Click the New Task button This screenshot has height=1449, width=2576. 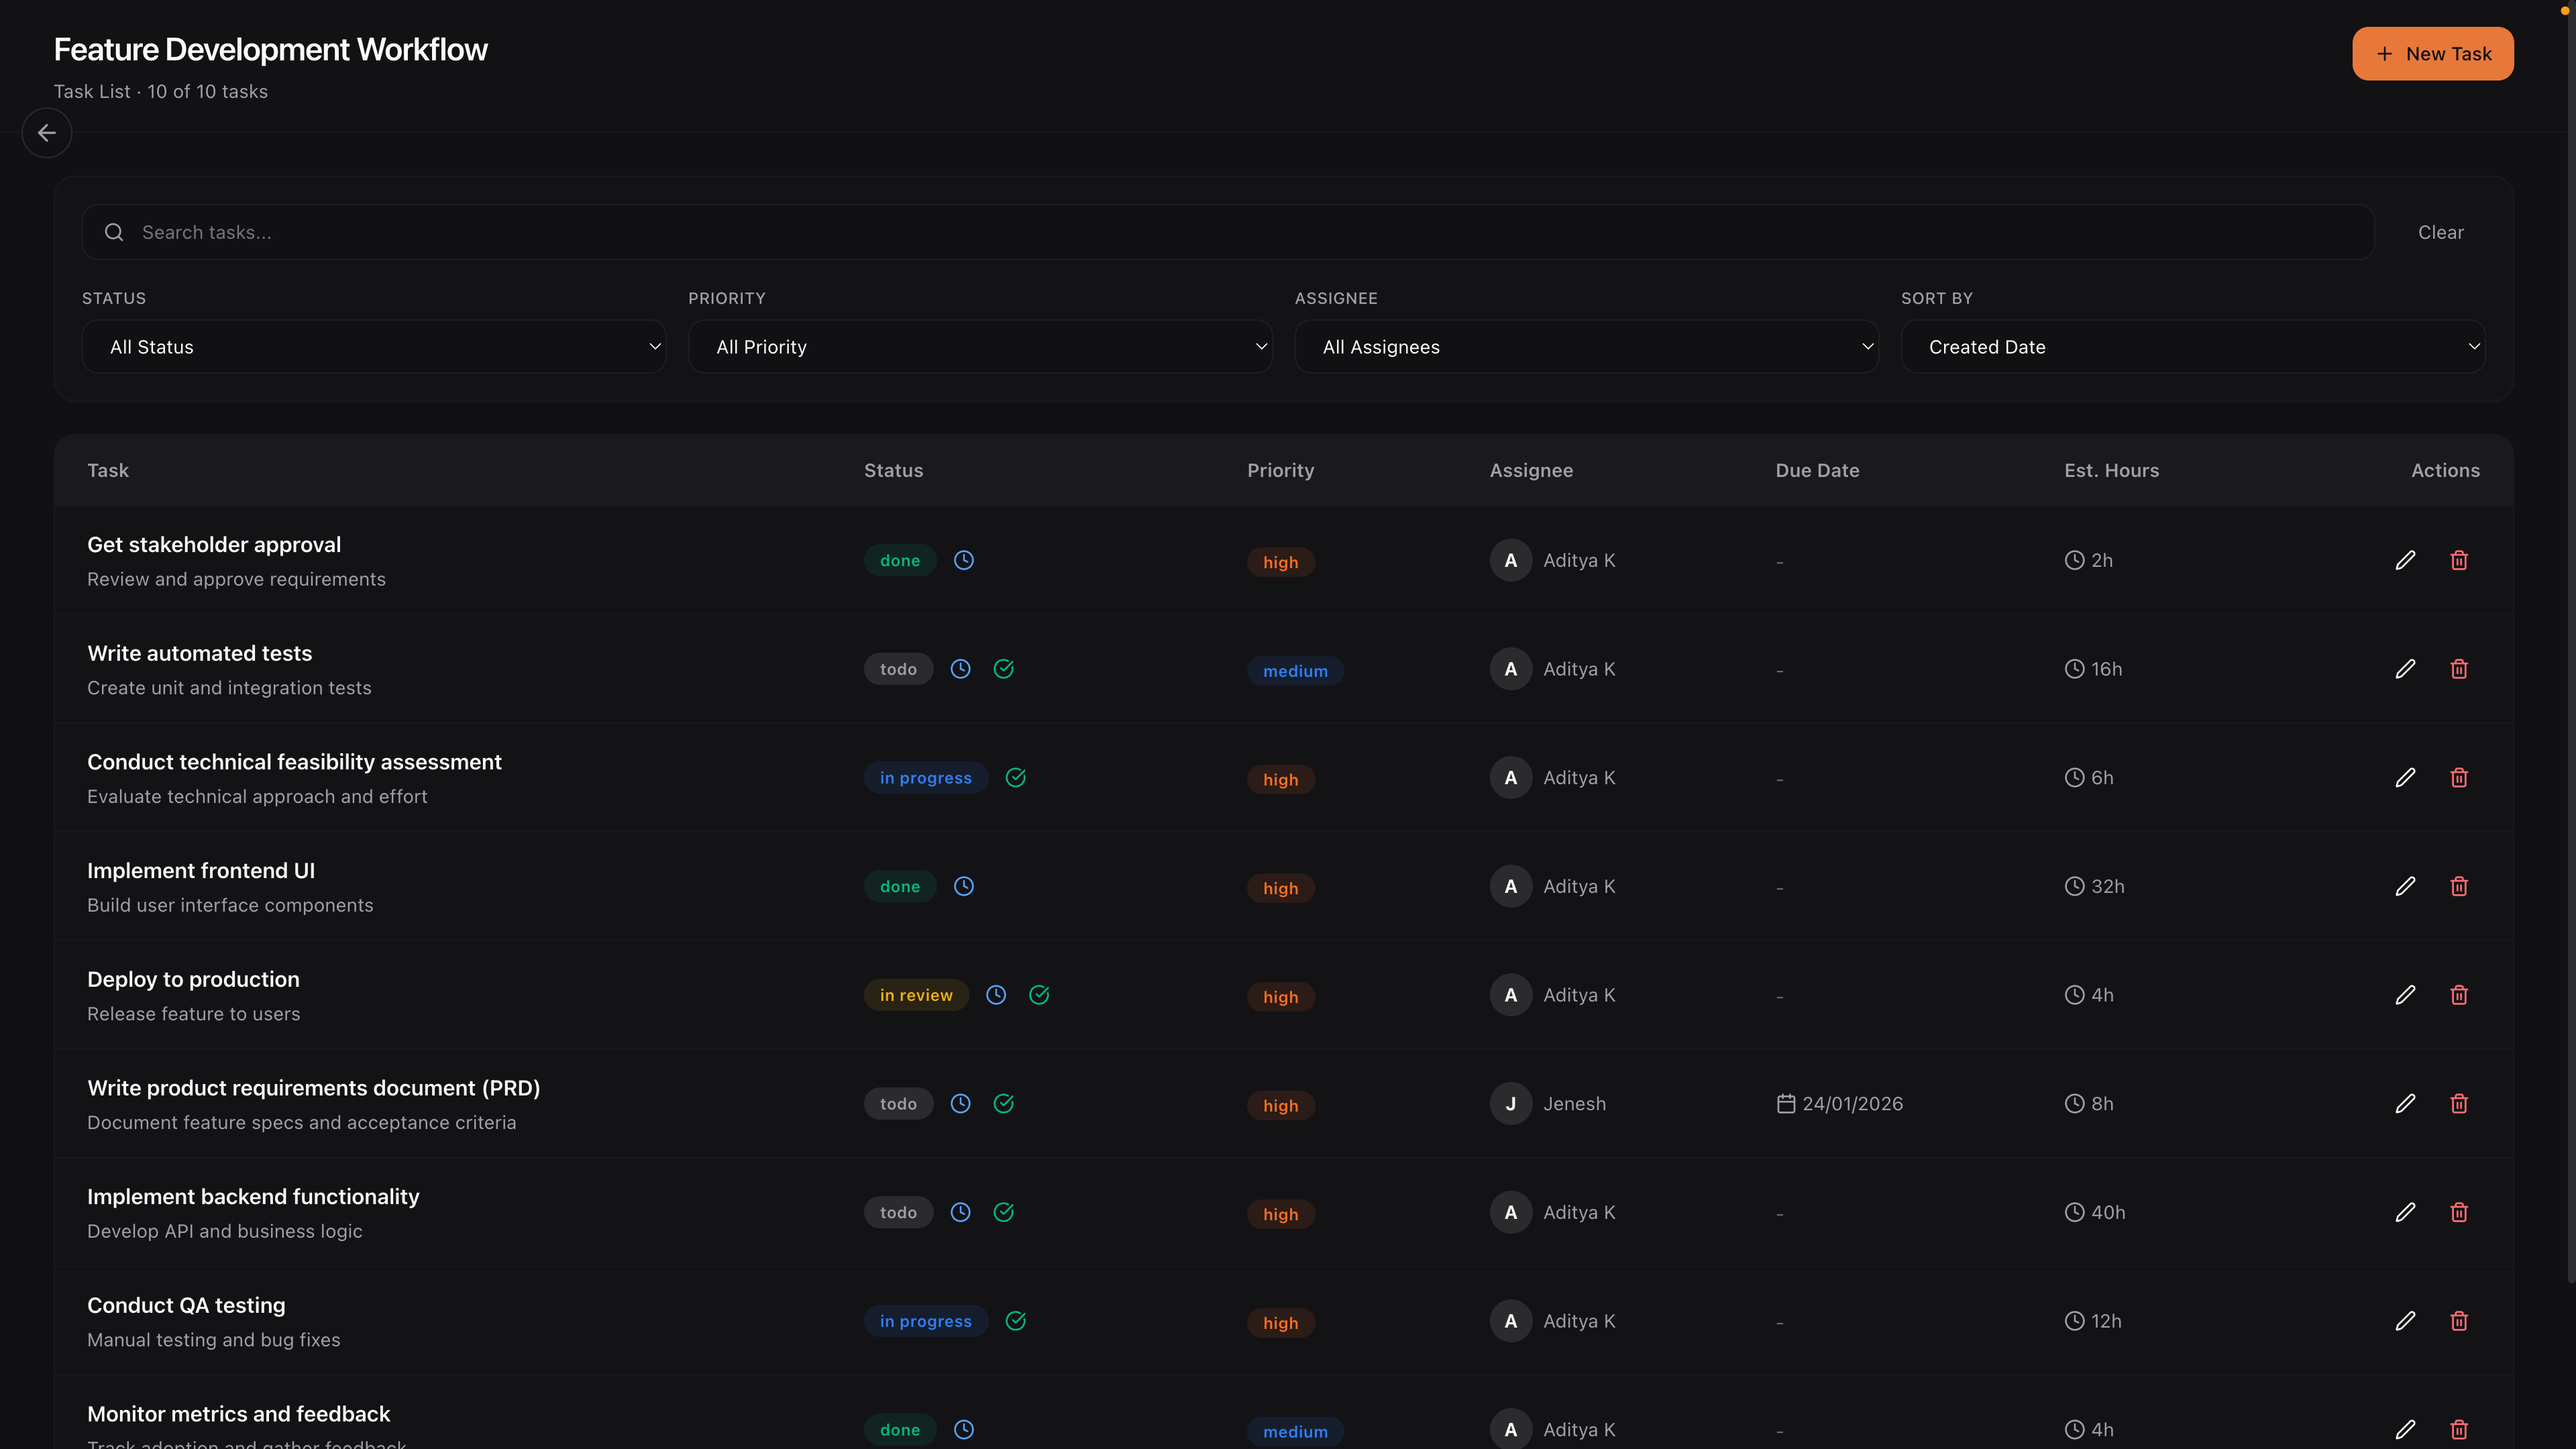[2432, 54]
